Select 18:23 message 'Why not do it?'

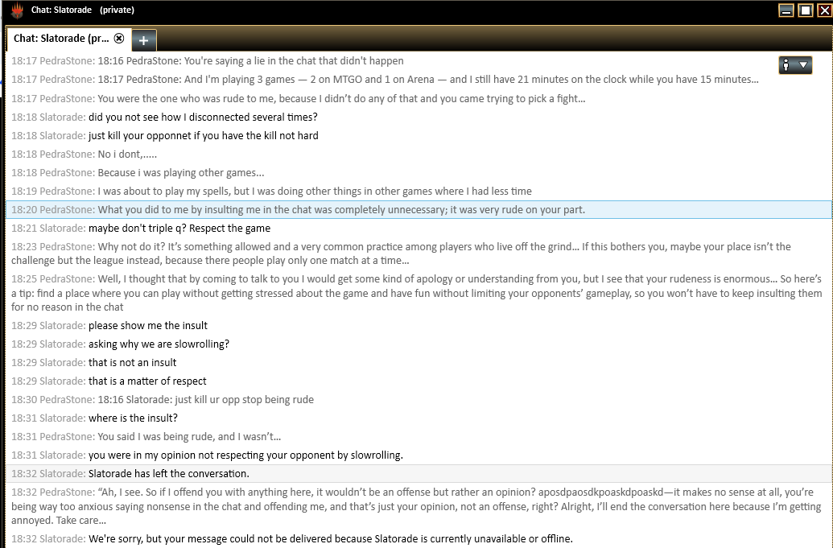click(419, 253)
